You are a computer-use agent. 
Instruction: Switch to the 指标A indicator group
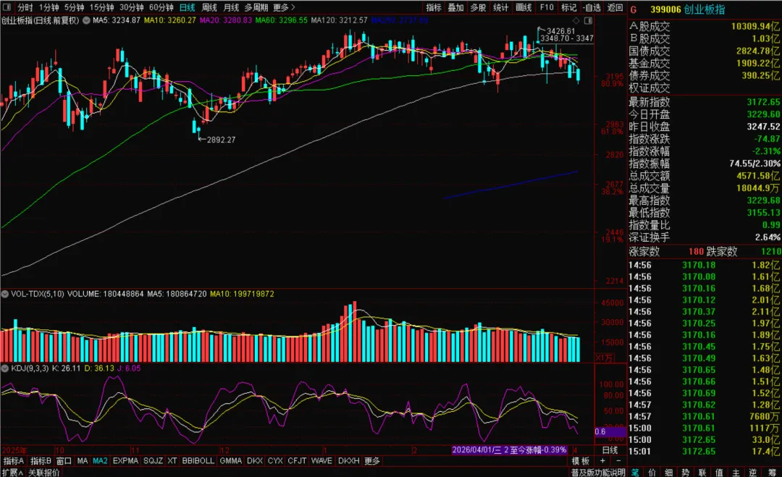[14, 461]
